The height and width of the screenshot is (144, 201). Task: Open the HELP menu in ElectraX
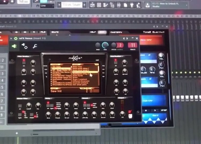(93, 32)
